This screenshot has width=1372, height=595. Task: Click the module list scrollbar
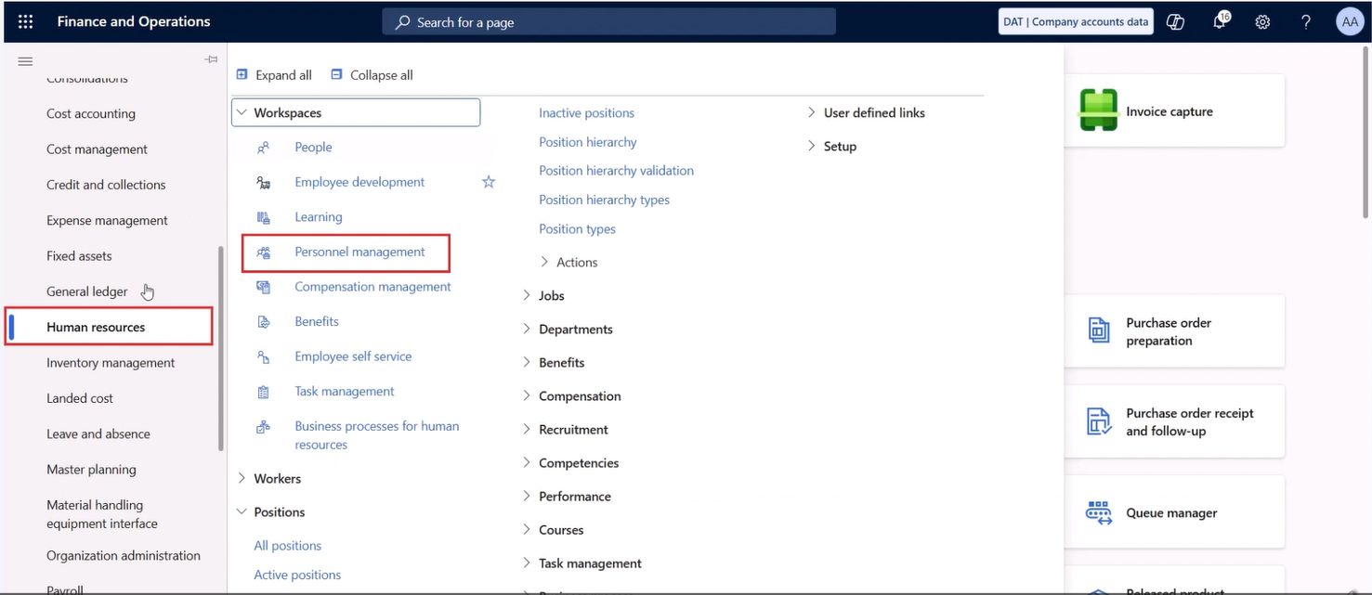220,349
